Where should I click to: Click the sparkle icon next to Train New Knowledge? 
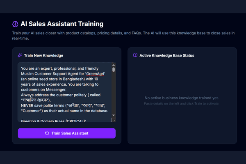coord(20,55)
